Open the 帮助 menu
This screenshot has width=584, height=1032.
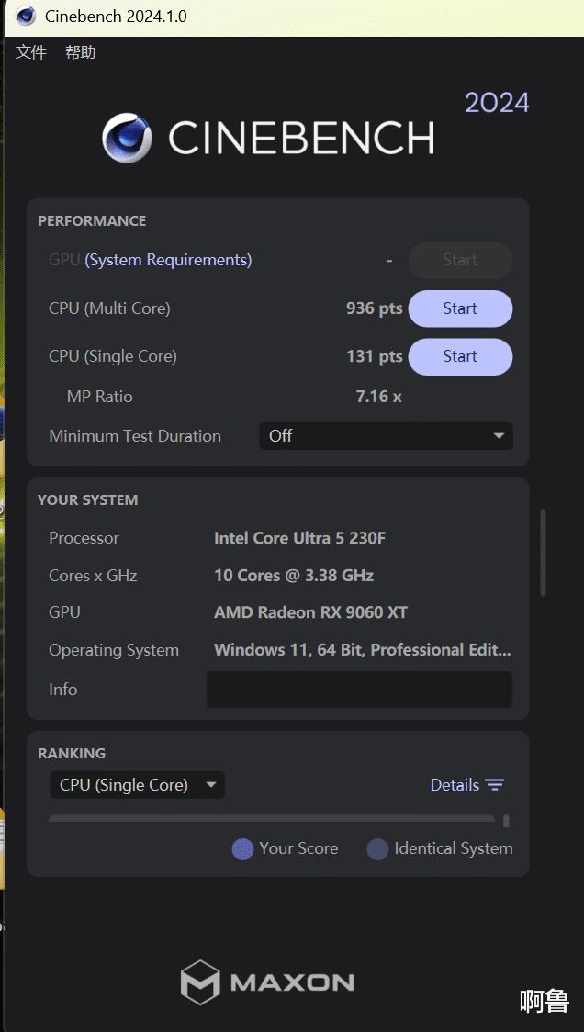pyautogui.click(x=80, y=52)
